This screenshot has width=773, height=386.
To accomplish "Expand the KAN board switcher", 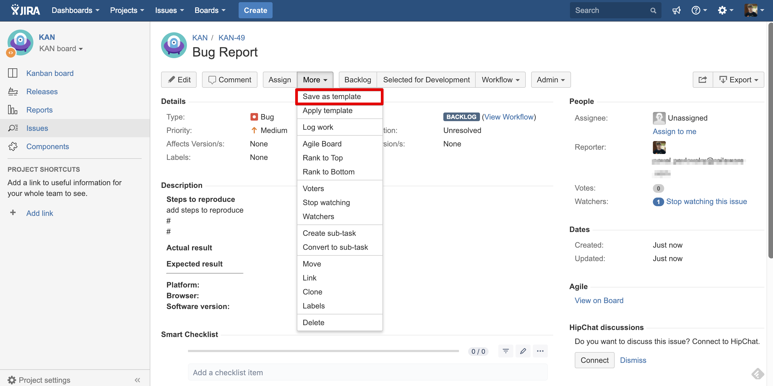I will coord(61,49).
